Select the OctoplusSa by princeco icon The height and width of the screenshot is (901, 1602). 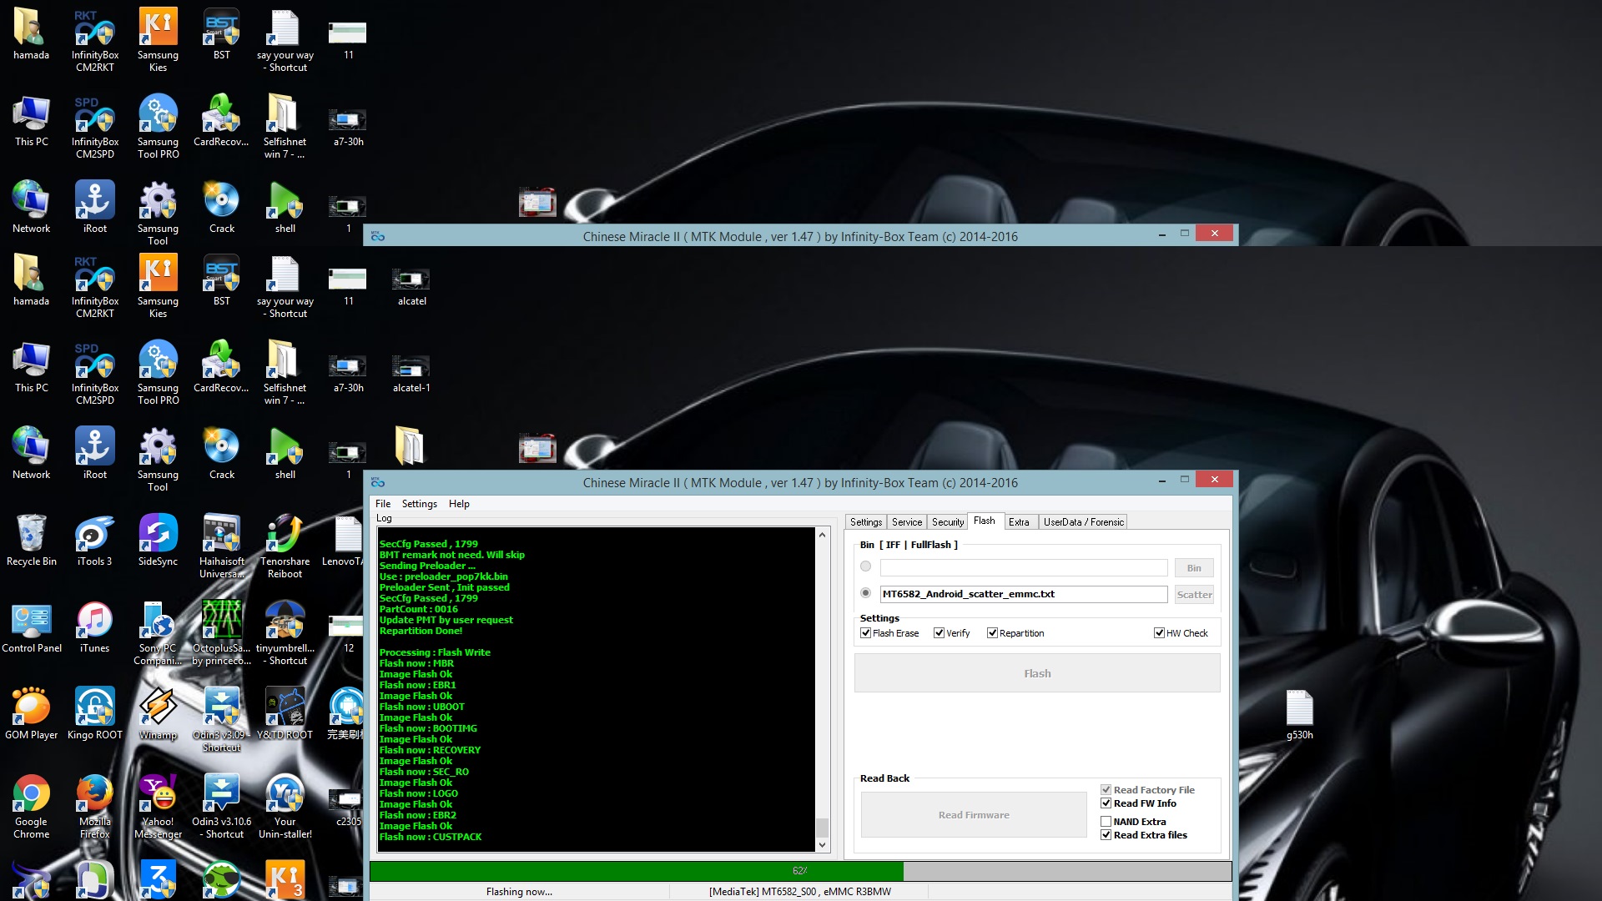[222, 632]
